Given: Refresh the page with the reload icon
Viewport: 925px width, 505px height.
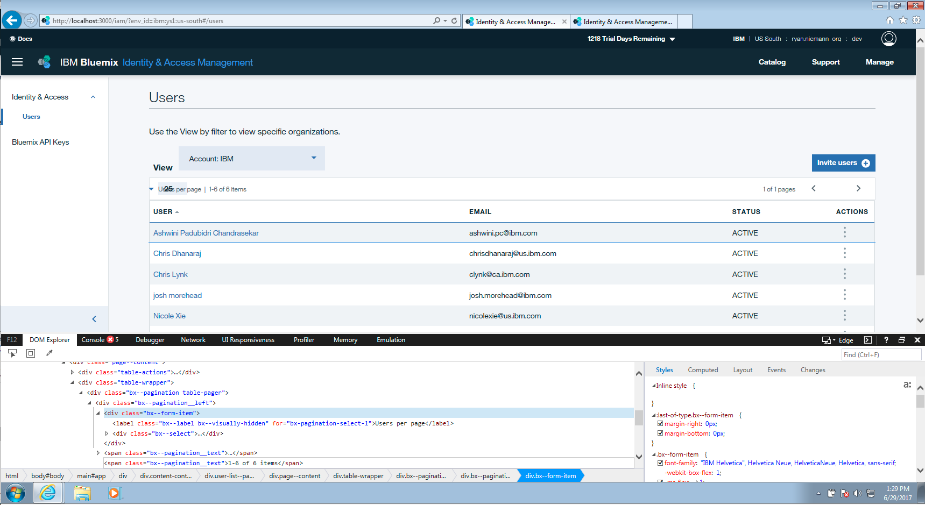Looking at the screenshot, I should (454, 20).
